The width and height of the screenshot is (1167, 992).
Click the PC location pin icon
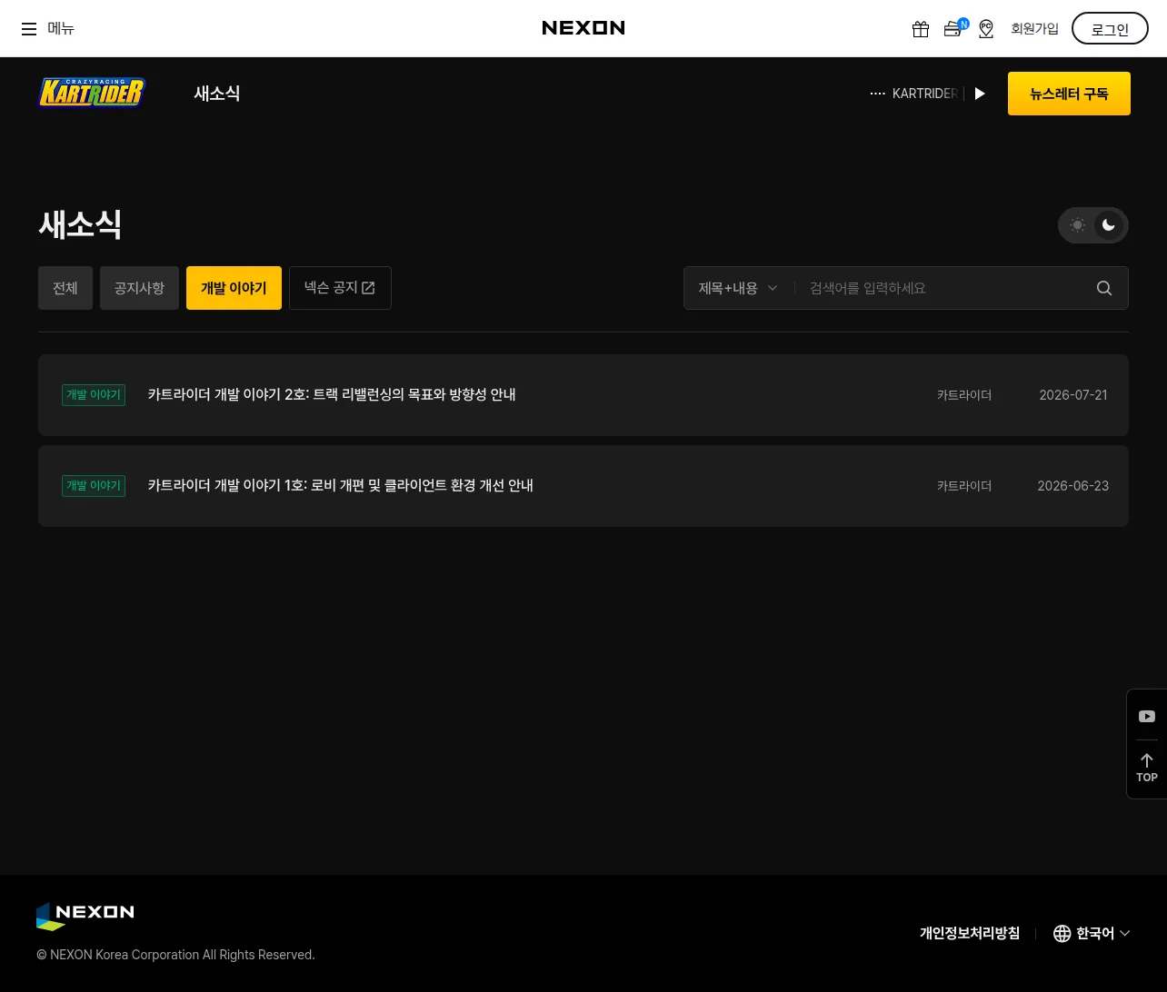986,29
